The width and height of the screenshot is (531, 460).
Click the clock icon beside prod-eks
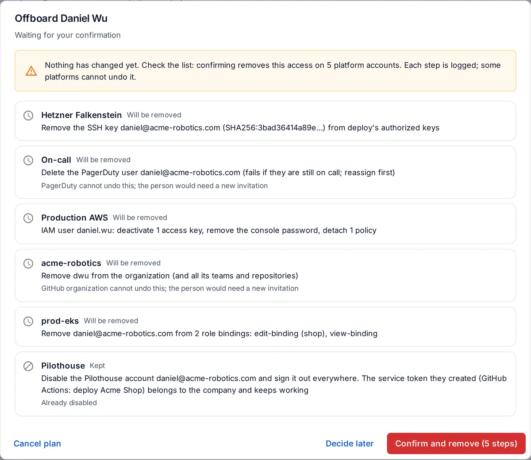click(28, 321)
